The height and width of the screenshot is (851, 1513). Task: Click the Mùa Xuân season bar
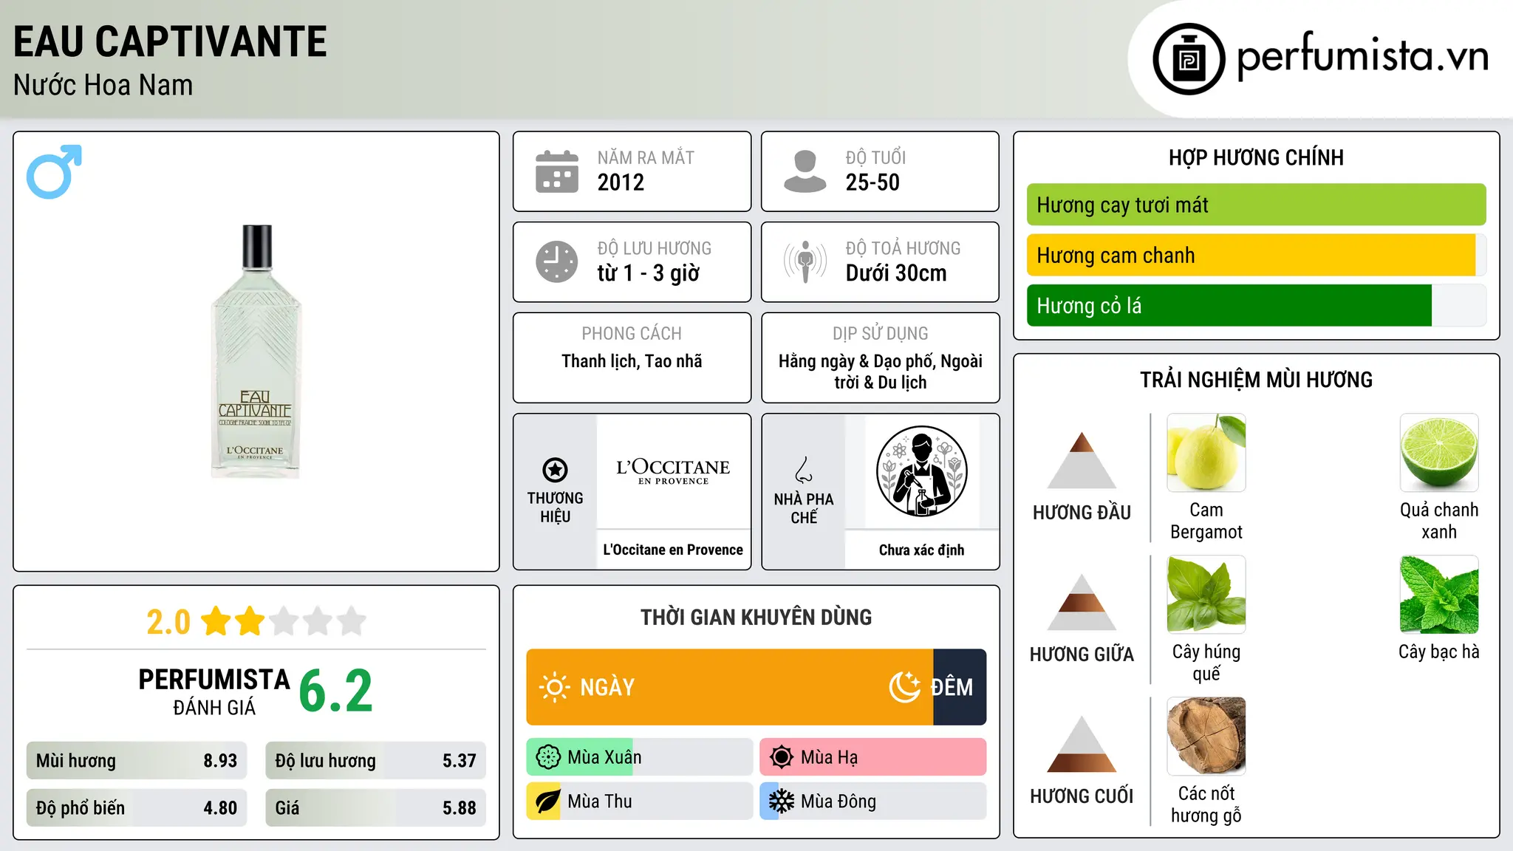pos(640,757)
